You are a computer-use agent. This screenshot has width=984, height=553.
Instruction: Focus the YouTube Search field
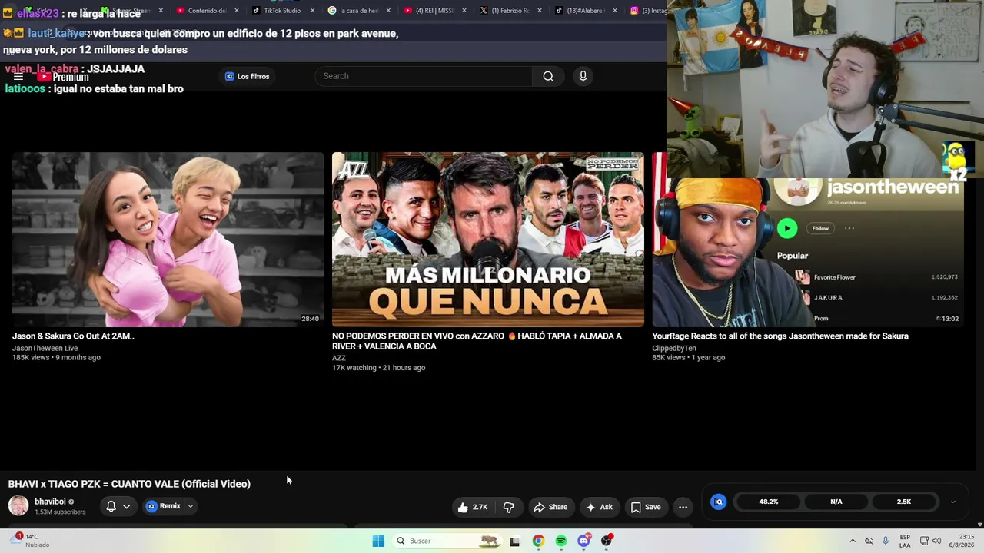click(424, 76)
